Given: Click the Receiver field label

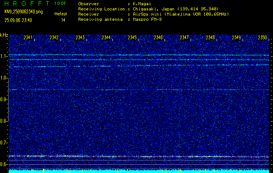Looking at the screenshot, I should click(89, 14).
